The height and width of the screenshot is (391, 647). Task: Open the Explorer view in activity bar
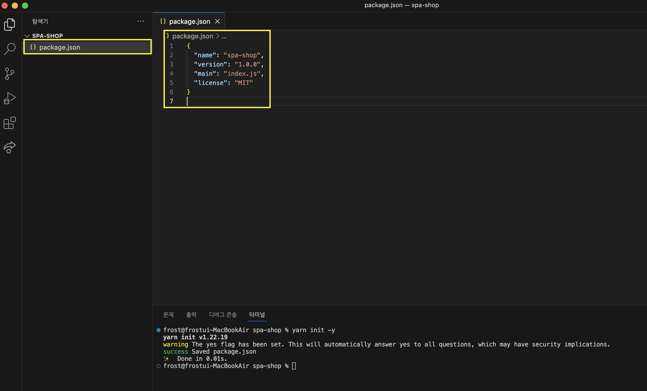[10, 25]
